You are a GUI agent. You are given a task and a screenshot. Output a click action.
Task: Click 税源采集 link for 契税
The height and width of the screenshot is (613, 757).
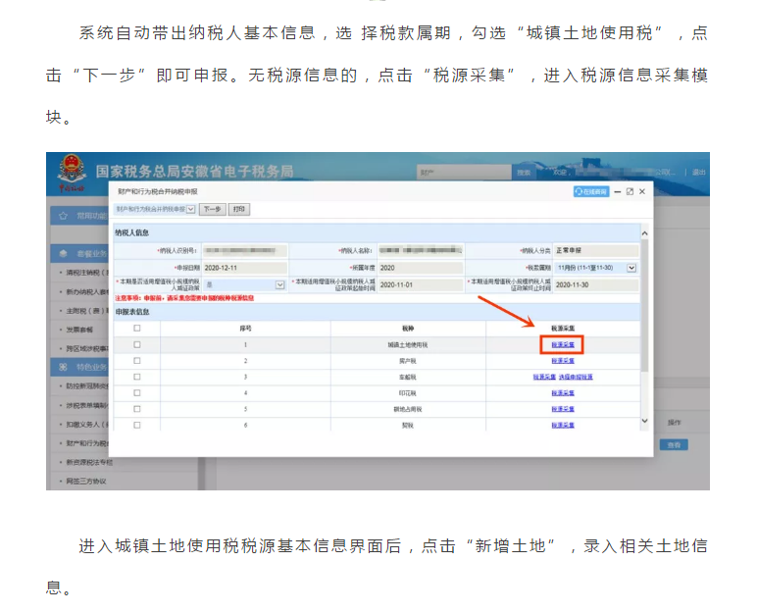pos(563,425)
